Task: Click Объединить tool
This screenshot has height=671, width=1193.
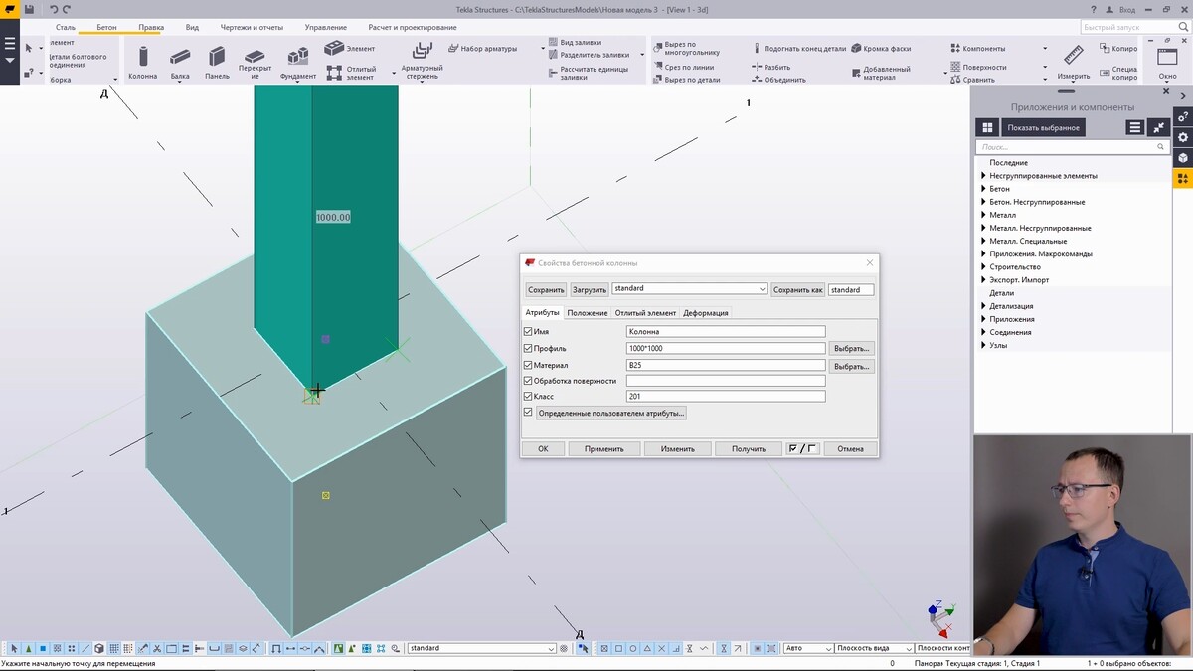Action: pyautogui.click(x=778, y=79)
